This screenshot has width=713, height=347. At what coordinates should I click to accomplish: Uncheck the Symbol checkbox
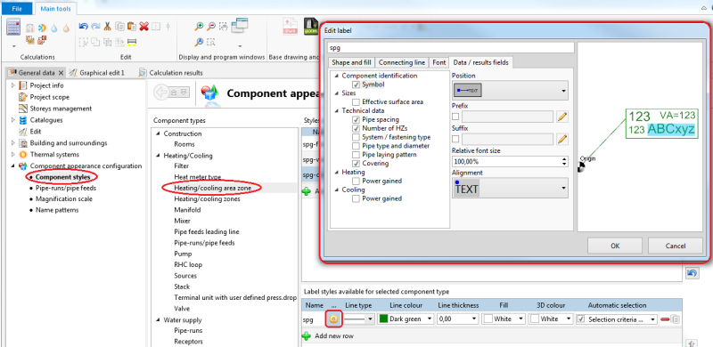pos(356,85)
